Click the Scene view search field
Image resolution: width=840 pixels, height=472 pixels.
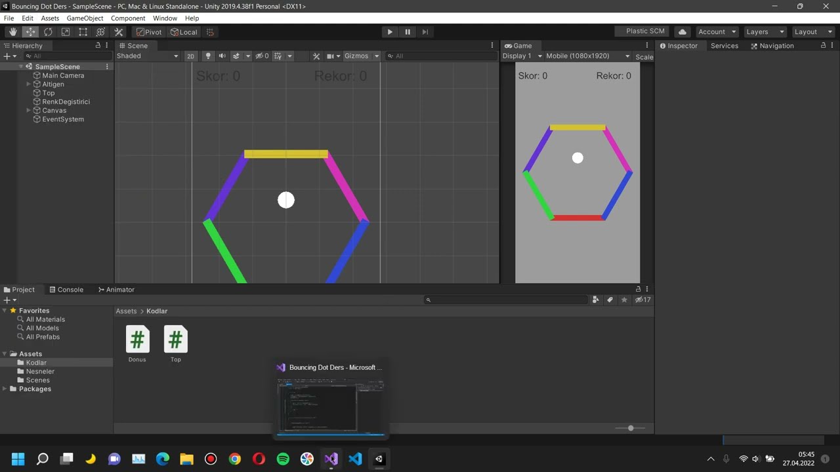click(440, 56)
